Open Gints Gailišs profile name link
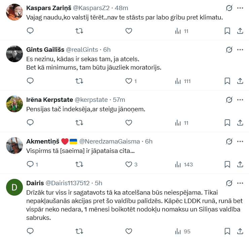Image resolution: width=249 pixels, height=237 pixels. point(45,50)
